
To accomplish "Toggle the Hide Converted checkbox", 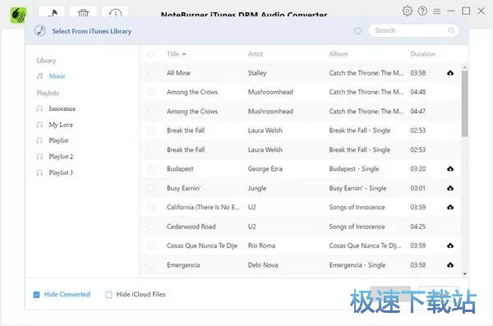I will (x=36, y=295).
